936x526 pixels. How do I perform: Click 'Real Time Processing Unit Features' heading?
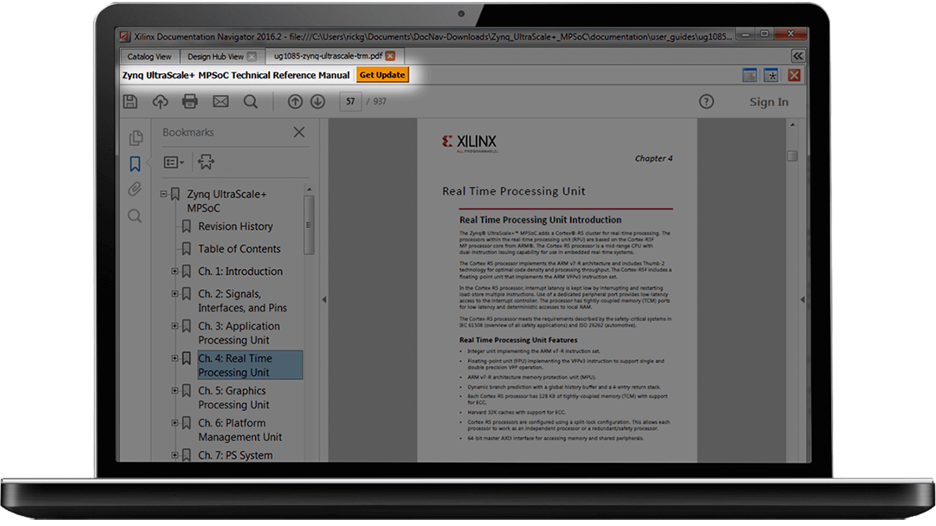click(x=519, y=340)
